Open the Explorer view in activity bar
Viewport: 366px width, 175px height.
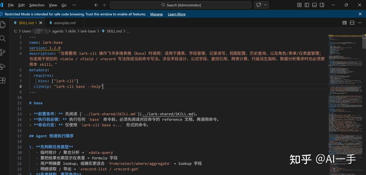(x=3, y=24)
